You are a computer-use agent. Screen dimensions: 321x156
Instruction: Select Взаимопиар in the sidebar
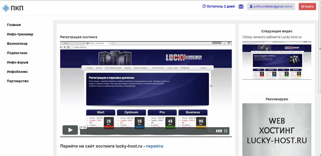point(17,44)
